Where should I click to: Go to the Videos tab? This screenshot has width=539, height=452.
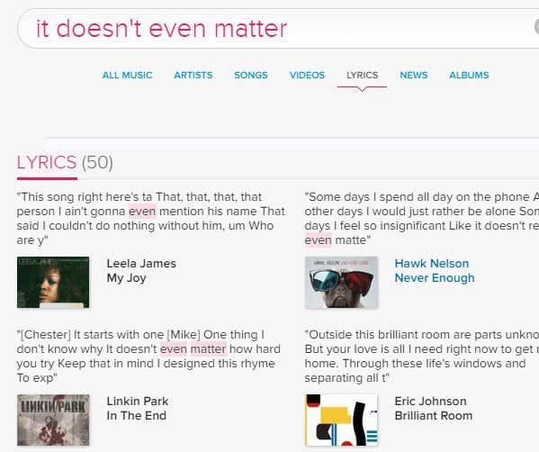307,75
